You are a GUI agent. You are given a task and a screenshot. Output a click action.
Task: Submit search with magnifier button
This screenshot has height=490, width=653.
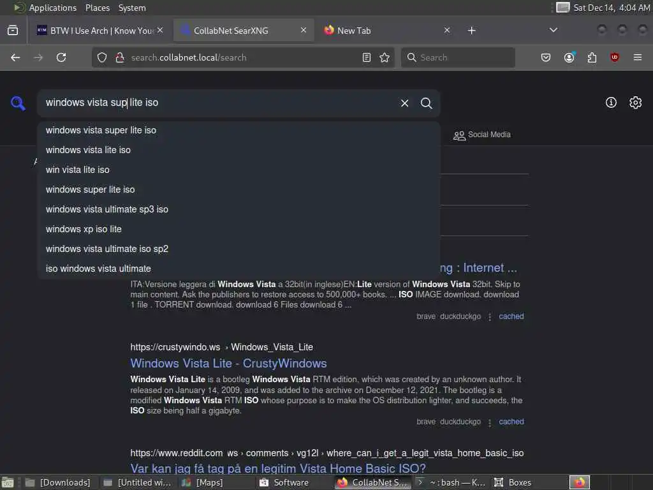[x=426, y=103]
